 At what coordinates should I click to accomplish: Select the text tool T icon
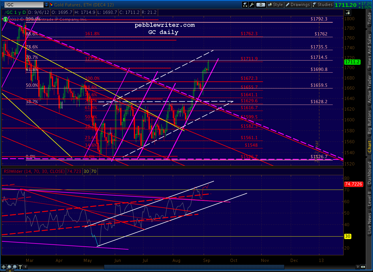point(20,267)
